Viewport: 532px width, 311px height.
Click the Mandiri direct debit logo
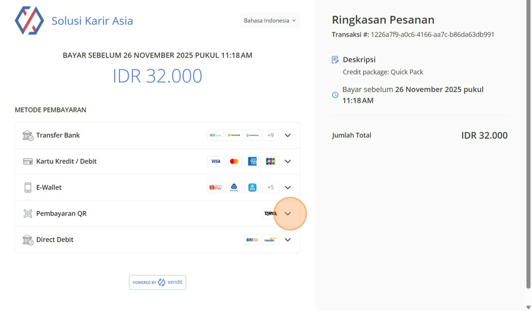click(270, 240)
